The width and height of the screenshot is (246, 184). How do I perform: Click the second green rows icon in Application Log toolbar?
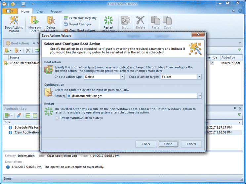click(x=35, y=115)
